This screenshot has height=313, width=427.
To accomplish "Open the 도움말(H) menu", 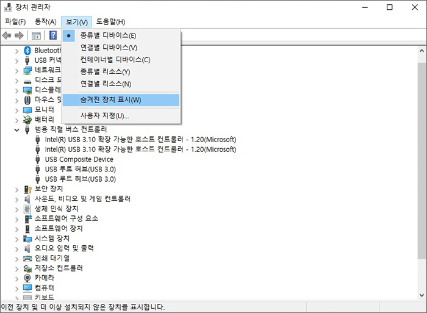I will point(110,22).
